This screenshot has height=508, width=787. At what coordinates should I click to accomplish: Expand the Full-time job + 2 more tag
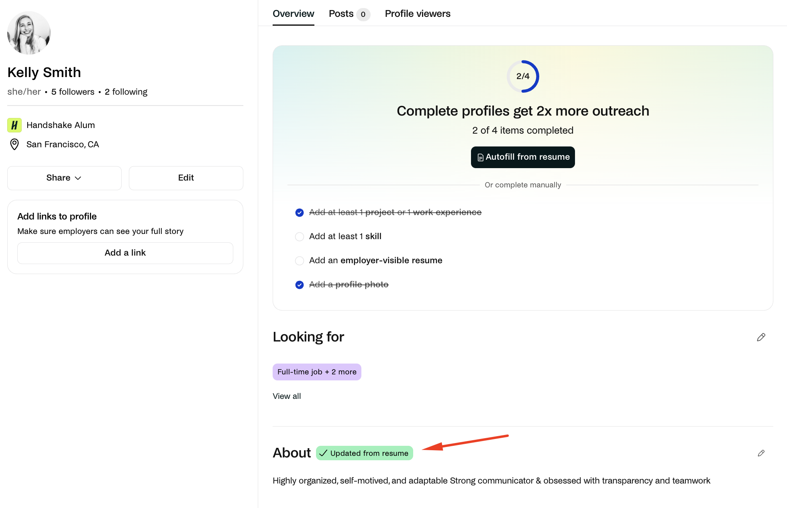pos(317,372)
